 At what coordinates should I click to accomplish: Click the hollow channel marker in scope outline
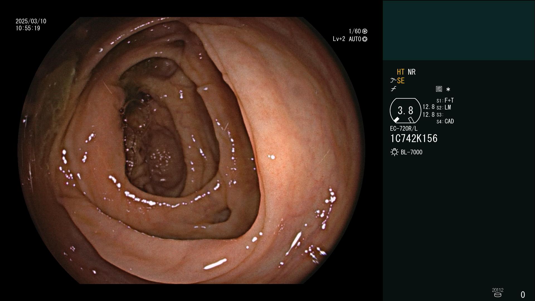point(411,120)
